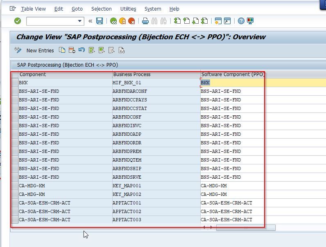The width and height of the screenshot is (326, 247).
Task: Open the command field dropdown arrow
Action: point(79,21)
